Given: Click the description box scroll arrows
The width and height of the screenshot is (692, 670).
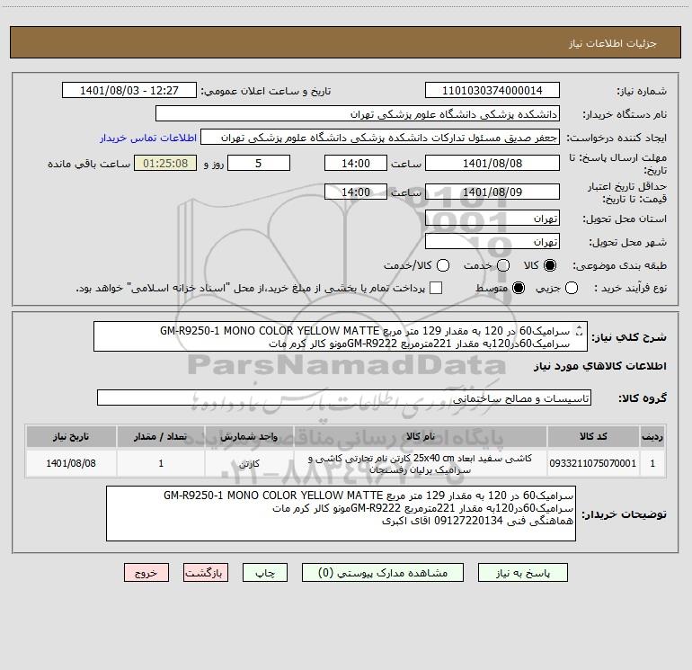Looking at the screenshot, I should coord(580,330).
